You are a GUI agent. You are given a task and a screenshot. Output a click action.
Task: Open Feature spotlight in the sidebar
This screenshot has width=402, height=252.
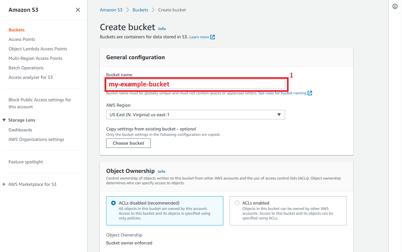[26, 162]
